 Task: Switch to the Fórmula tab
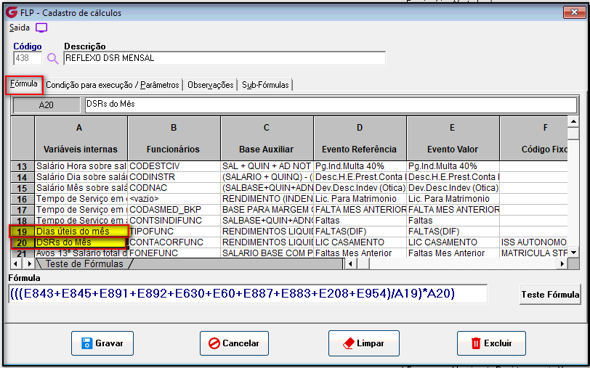tap(24, 84)
